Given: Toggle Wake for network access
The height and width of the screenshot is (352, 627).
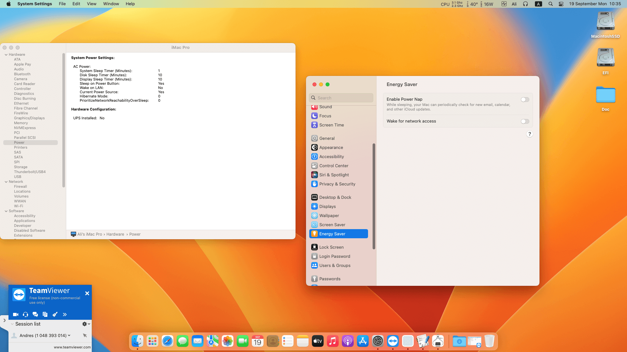Looking at the screenshot, I should click(x=525, y=122).
